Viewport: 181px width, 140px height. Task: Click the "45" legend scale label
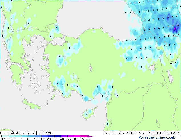82,139
